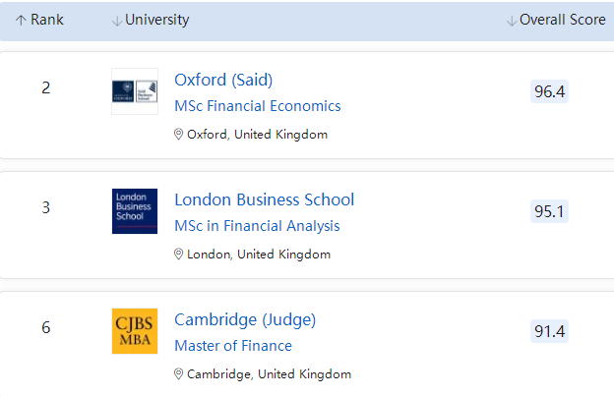Click the location pin icon beside Oxford
614x397 pixels.
tap(179, 134)
